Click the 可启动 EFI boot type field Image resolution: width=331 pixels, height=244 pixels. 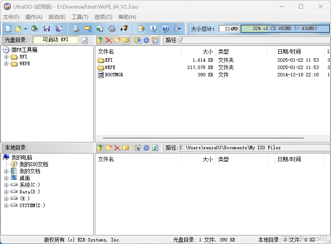coord(56,40)
